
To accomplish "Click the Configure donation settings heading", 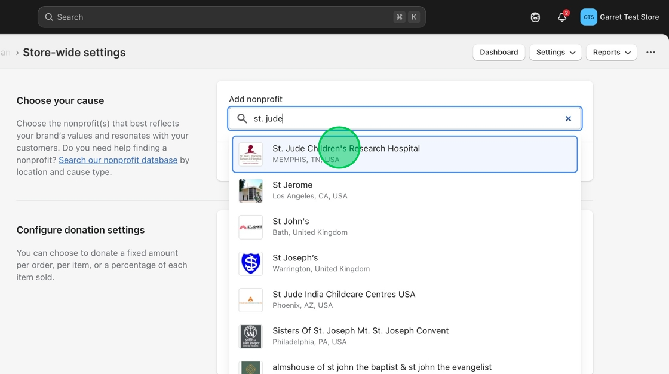I will 81,230.
